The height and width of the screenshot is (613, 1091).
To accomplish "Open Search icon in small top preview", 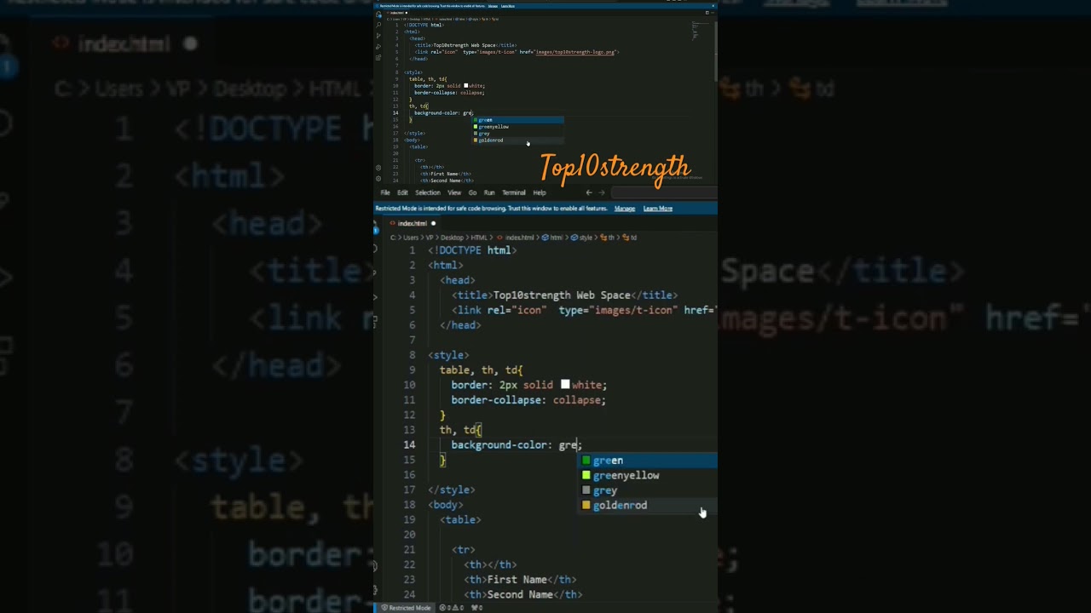I will point(378,25).
